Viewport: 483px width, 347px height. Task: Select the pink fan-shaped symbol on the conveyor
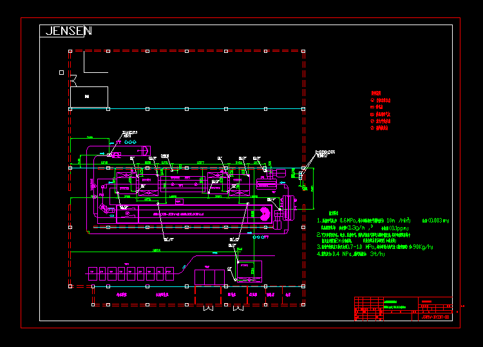pos(265,214)
